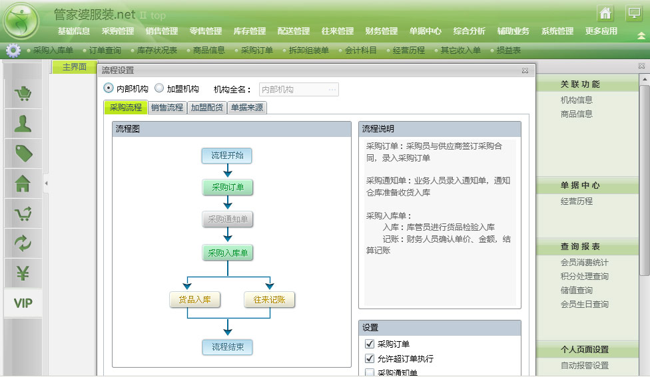Click the shopping cart sidebar icon
Screen dimensions: 650x377
pyautogui.click(x=23, y=94)
